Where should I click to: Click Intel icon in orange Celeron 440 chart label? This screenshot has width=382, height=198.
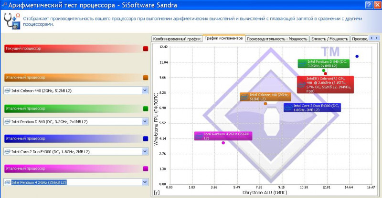(x=244, y=97)
